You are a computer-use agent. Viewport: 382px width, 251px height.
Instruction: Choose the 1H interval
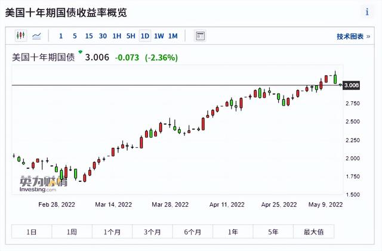point(116,36)
